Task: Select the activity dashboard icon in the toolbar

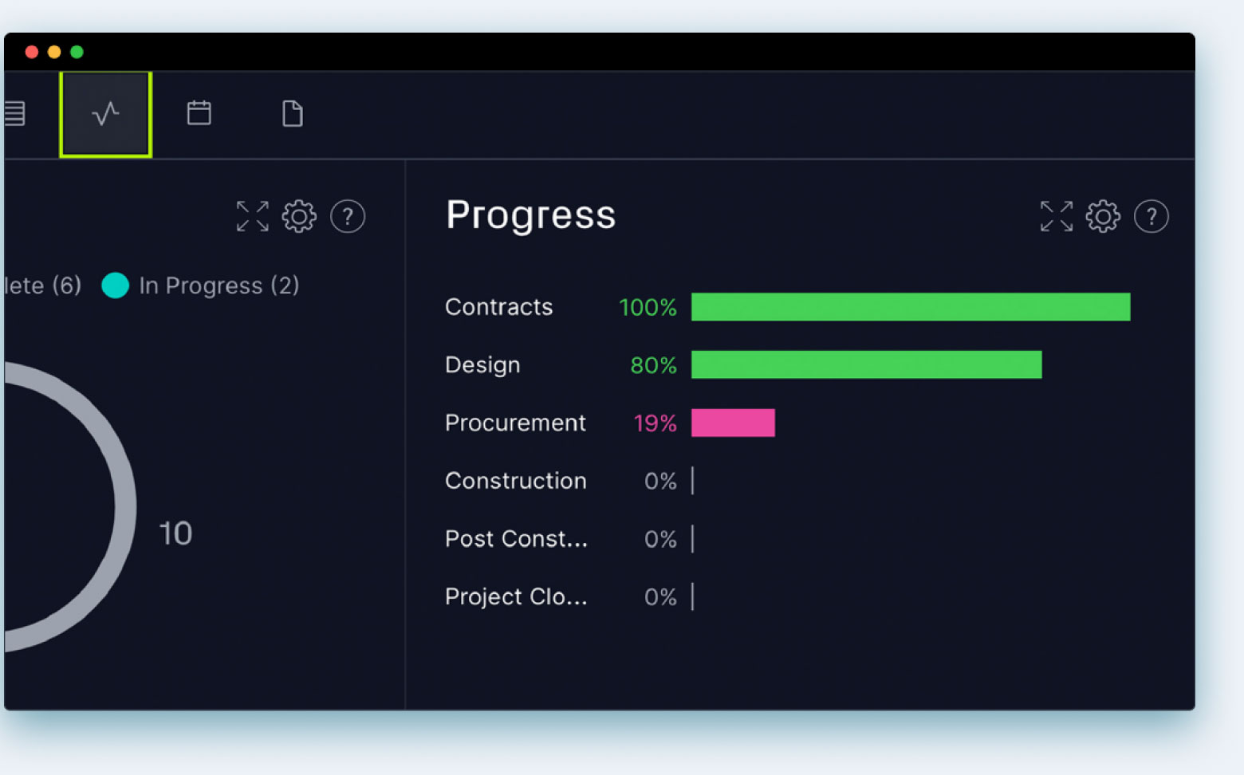Action: pyautogui.click(x=105, y=113)
